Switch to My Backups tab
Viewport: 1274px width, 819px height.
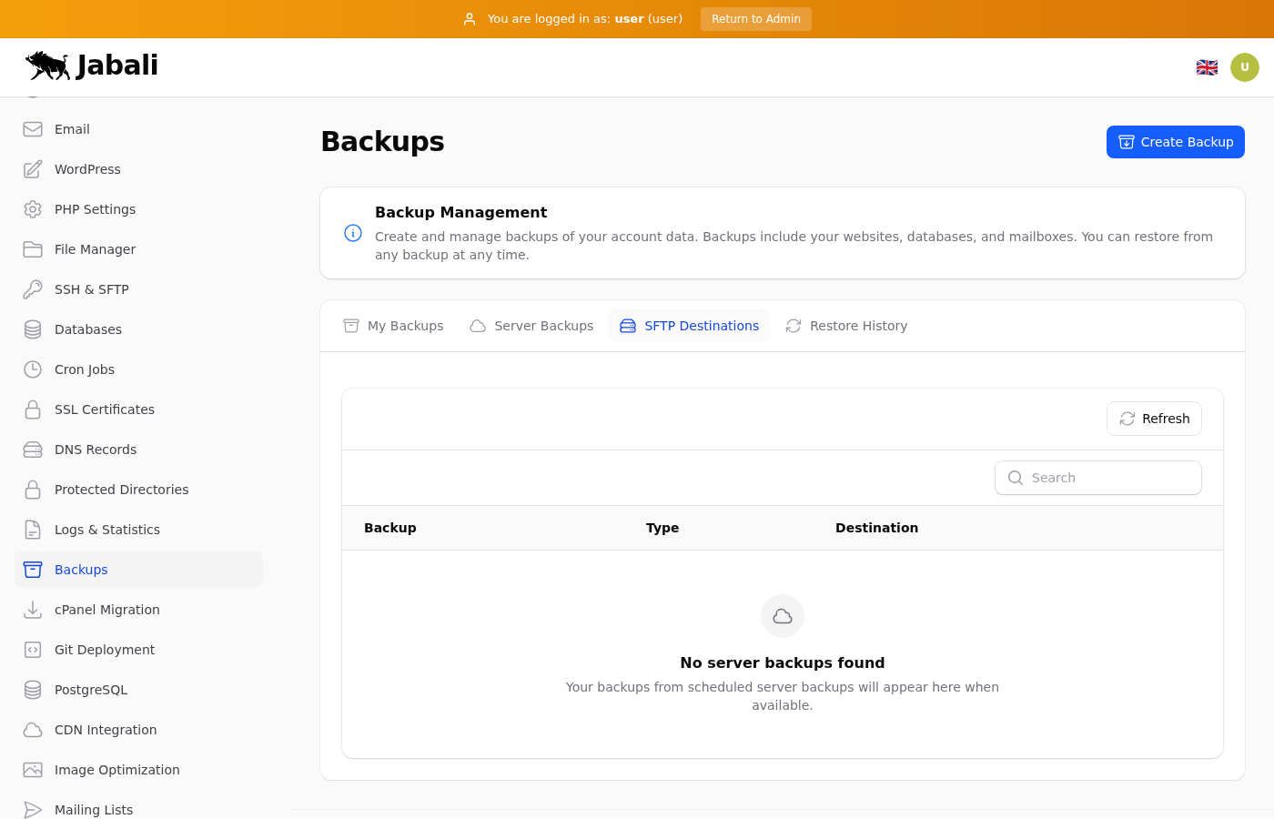(x=393, y=326)
